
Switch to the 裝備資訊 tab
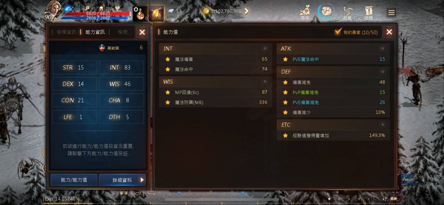[x=66, y=32]
